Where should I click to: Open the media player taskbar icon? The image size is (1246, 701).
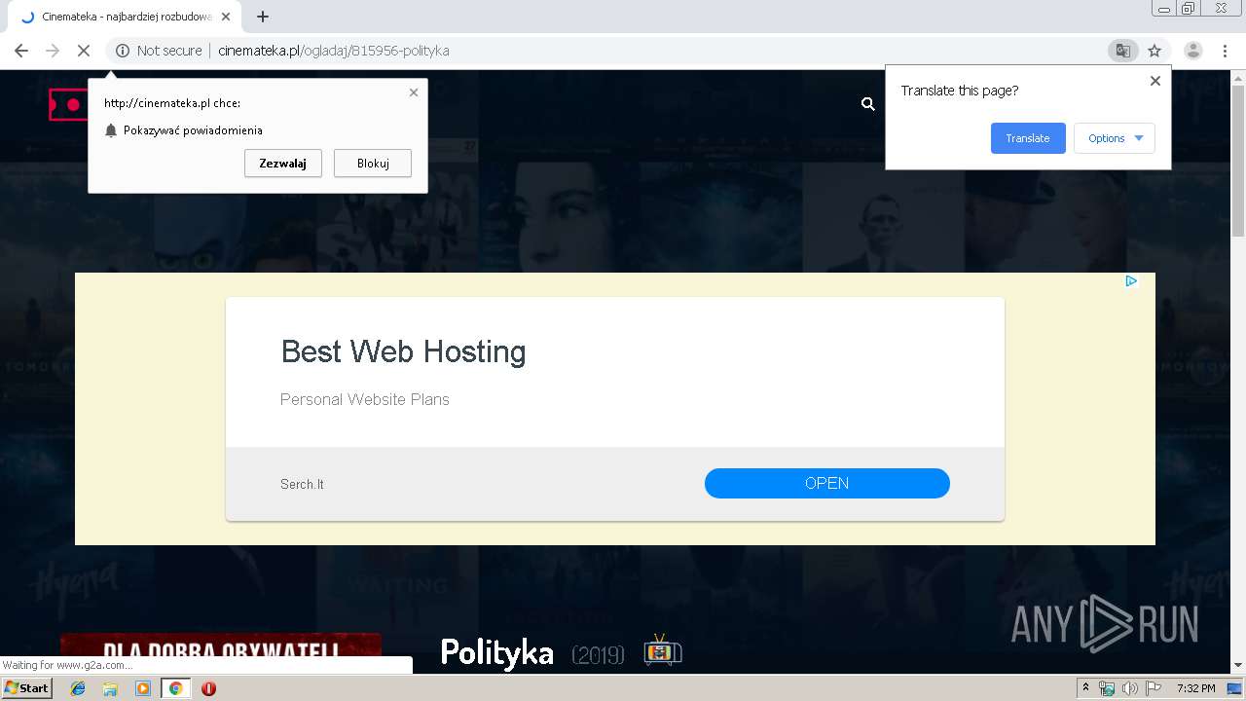coord(143,688)
